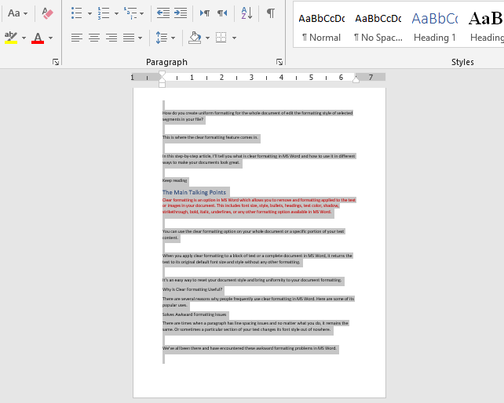This screenshot has height=403, width=504.
Task: Apply the Heading 1 style
Action: pos(435,27)
